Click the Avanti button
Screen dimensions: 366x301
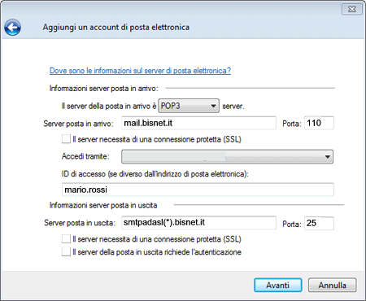[278, 285]
